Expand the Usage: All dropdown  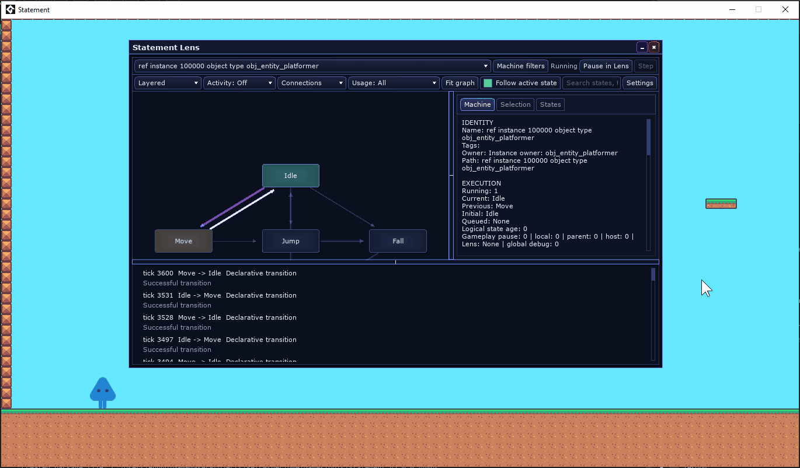click(394, 83)
